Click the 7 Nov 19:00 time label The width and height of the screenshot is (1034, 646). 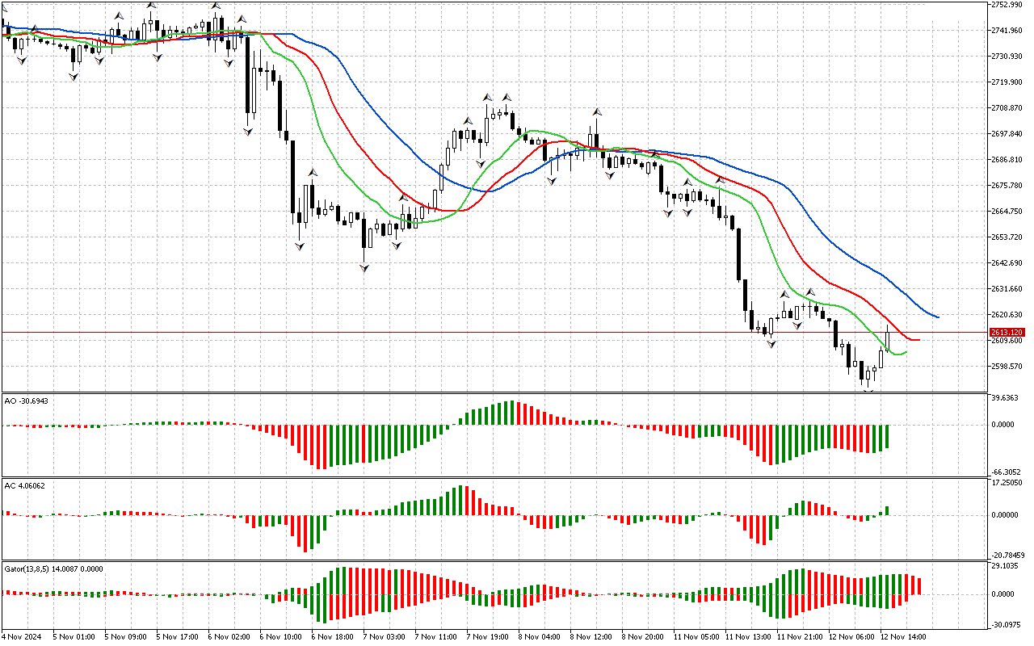click(x=487, y=636)
